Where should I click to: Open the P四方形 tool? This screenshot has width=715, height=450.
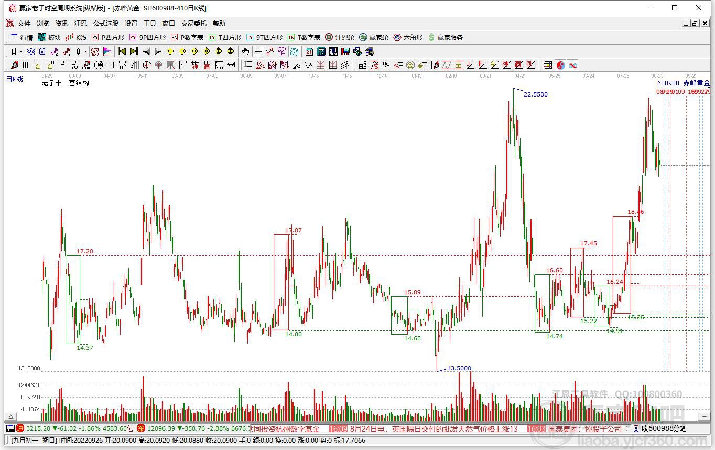pos(108,37)
